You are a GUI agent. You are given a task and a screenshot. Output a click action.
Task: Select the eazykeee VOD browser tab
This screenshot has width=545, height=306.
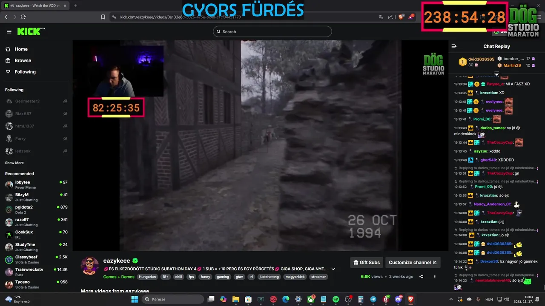coord(36,6)
